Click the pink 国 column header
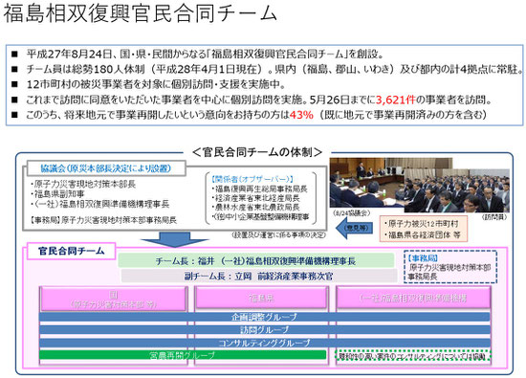This screenshot has width=526, height=378. (x=114, y=300)
